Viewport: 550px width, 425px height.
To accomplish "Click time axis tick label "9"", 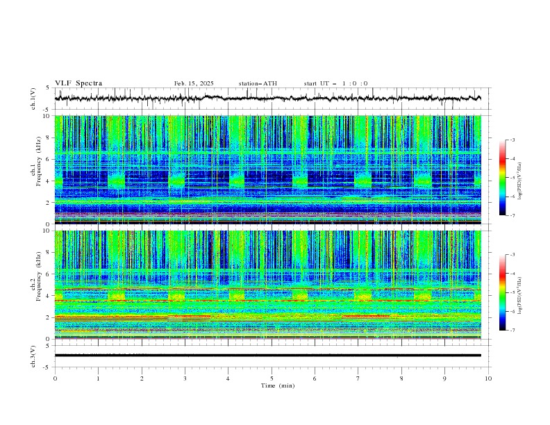I will (x=444, y=378).
